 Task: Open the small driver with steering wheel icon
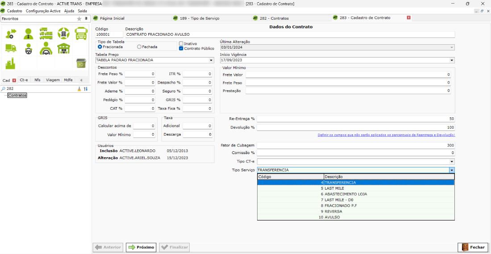tap(29, 49)
